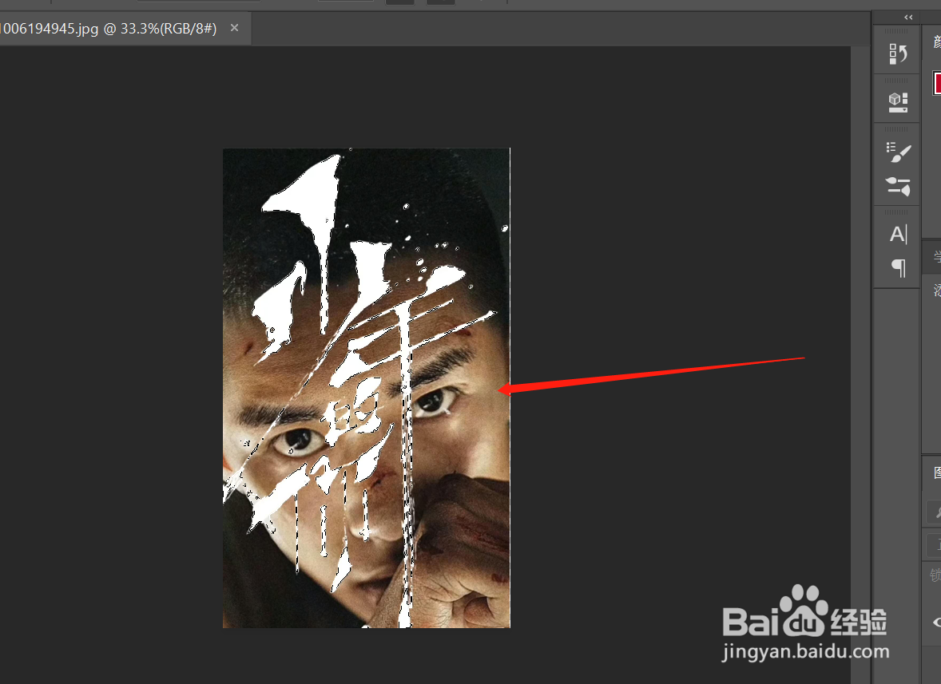Open the Character panel icon
Viewport: 941px width, 684px height.
(898, 235)
